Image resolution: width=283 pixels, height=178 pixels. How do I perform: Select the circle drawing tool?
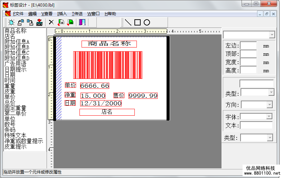147,22
